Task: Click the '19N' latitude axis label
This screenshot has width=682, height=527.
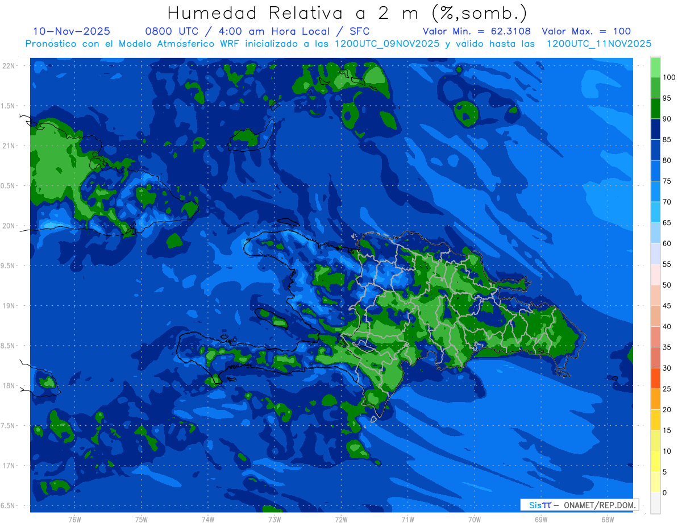Action: click(10, 305)
